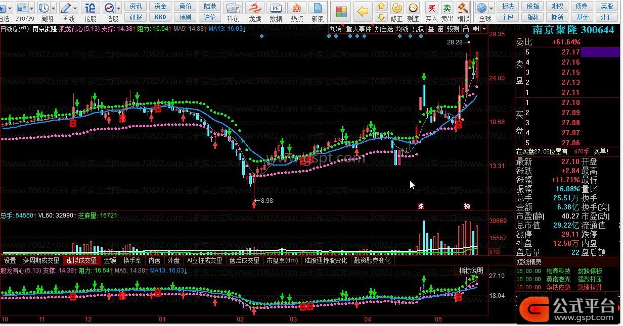This screenshot has height=326, width=623.
Task: Click the yellow up arrow icon
Action: point(382,6)
